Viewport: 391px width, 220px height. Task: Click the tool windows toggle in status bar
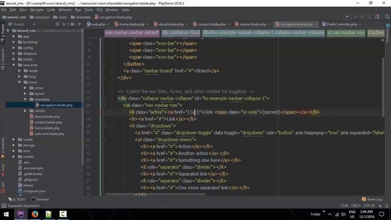click(4, 205)
